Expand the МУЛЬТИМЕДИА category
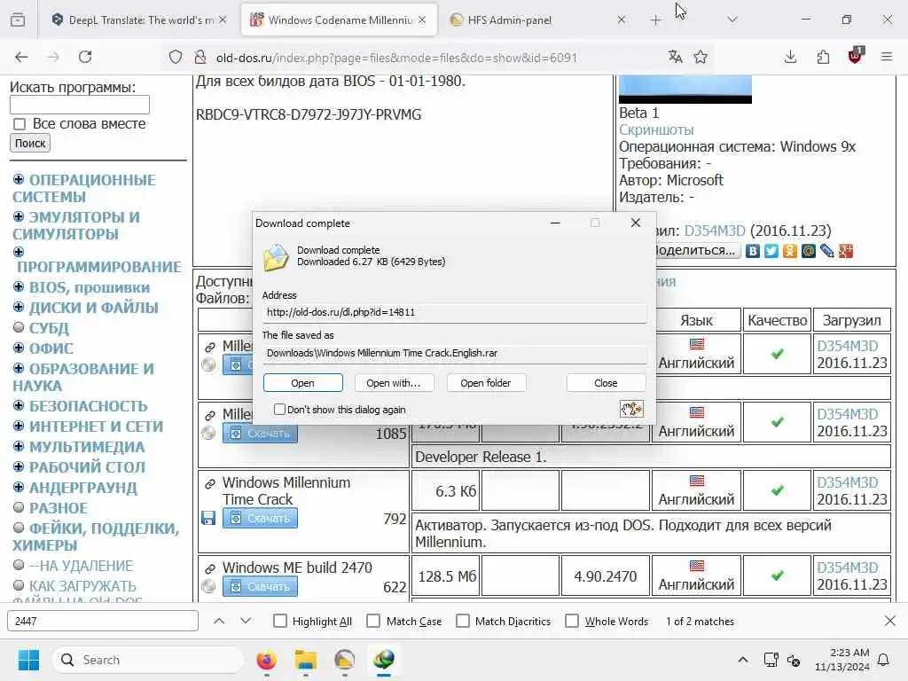This screenshot has height=681, width=908. [x=19, y=446]
